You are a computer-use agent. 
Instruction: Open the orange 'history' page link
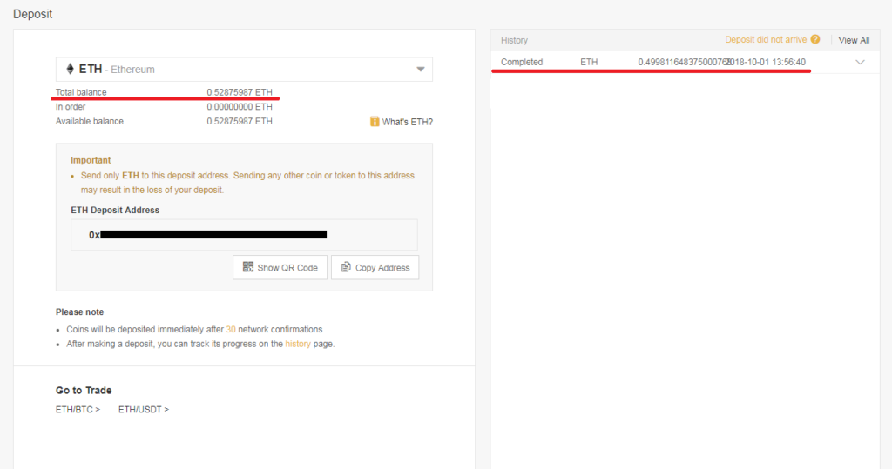pos(297,344)
